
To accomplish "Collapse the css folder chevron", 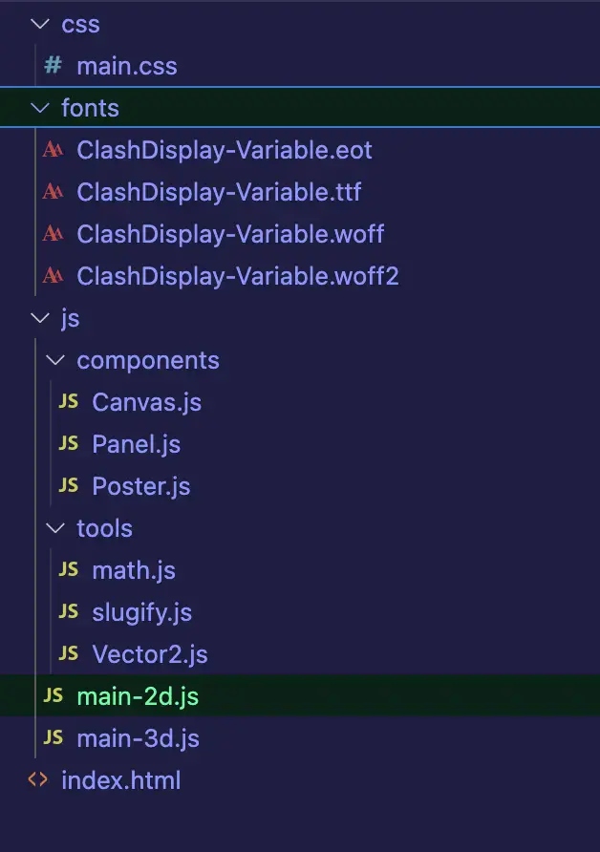I will point(39,24).
